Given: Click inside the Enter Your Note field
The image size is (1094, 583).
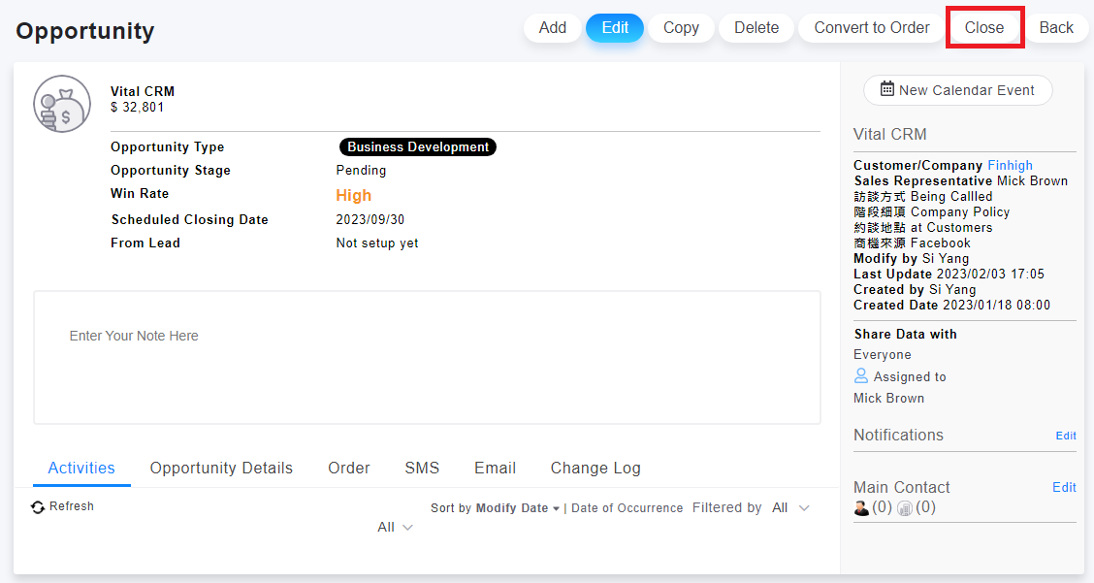Looking at the screenshot, I should click(x=427, y=357).
